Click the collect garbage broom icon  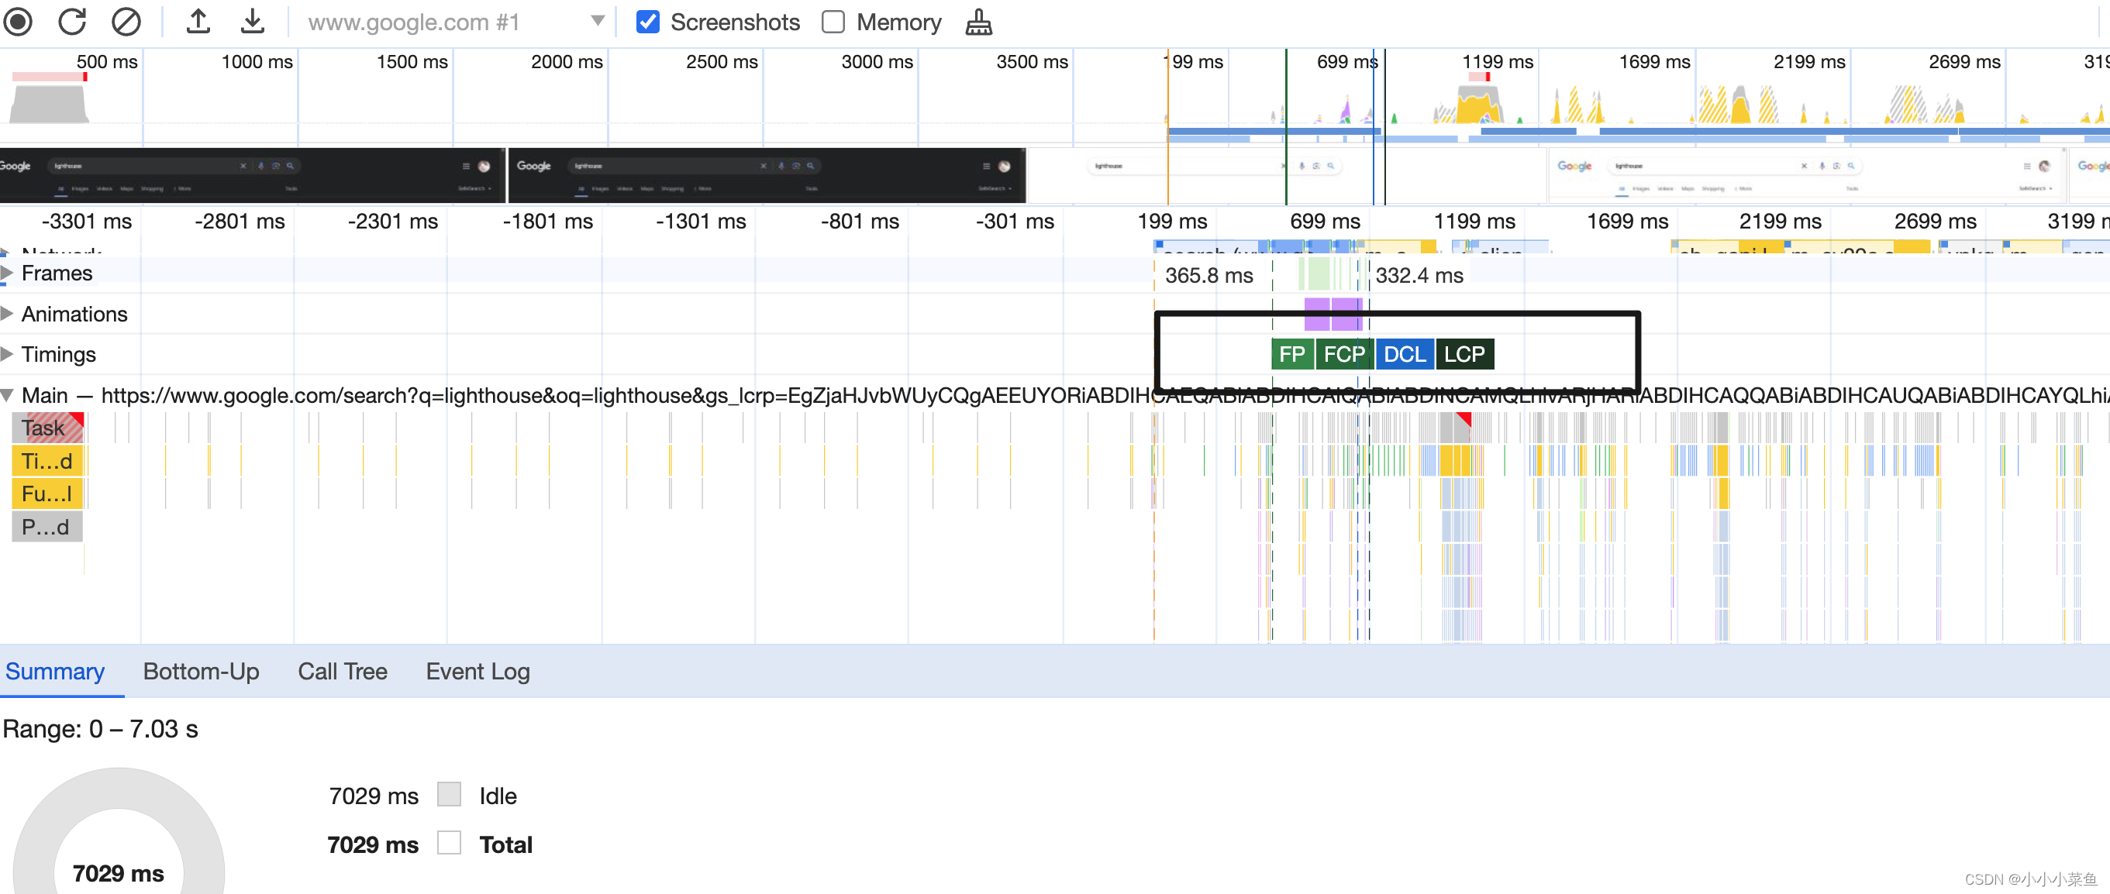978,22
